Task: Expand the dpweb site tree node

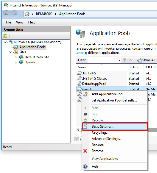Action: (x=16, y=62)
